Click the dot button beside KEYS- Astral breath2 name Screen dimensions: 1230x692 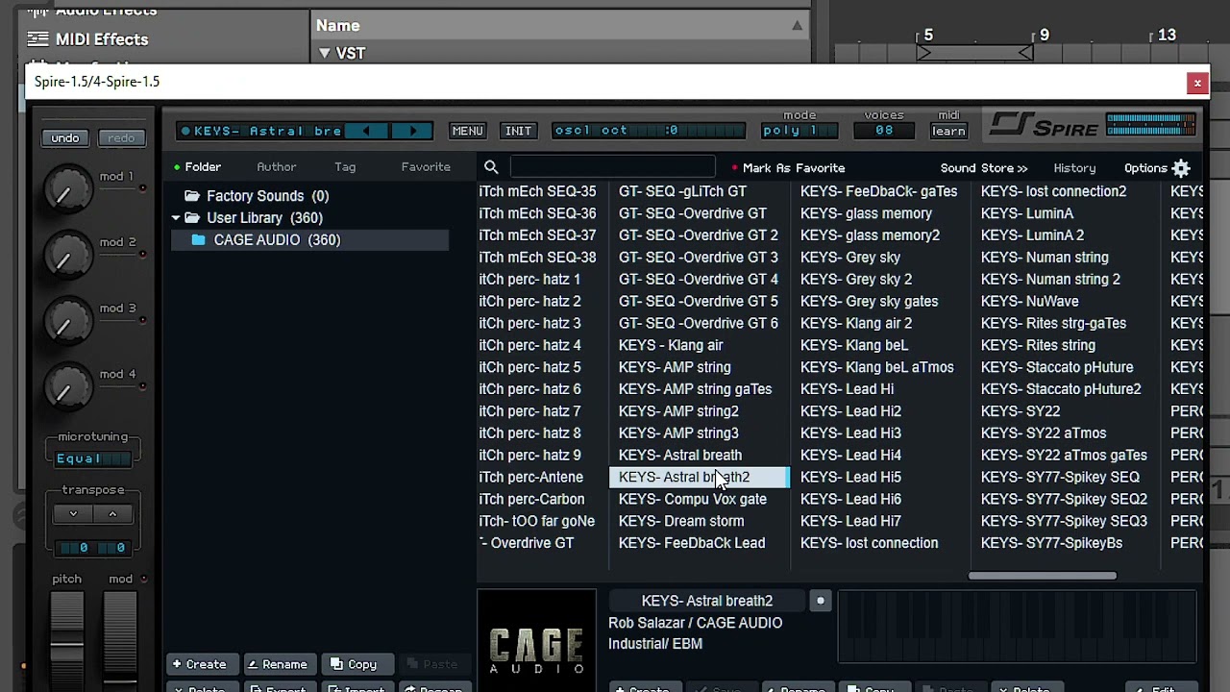[x=820, y=601]
